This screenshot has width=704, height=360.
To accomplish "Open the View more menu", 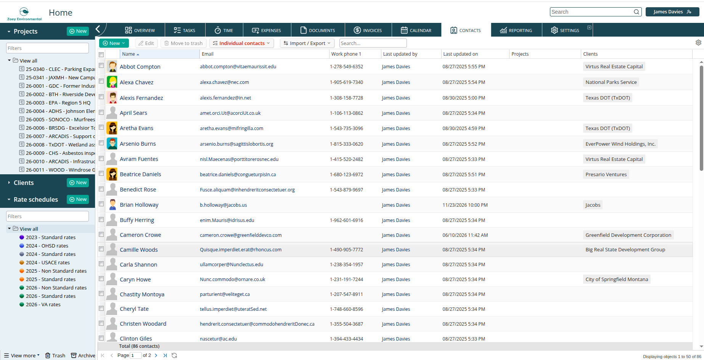I will click(22, 355).
